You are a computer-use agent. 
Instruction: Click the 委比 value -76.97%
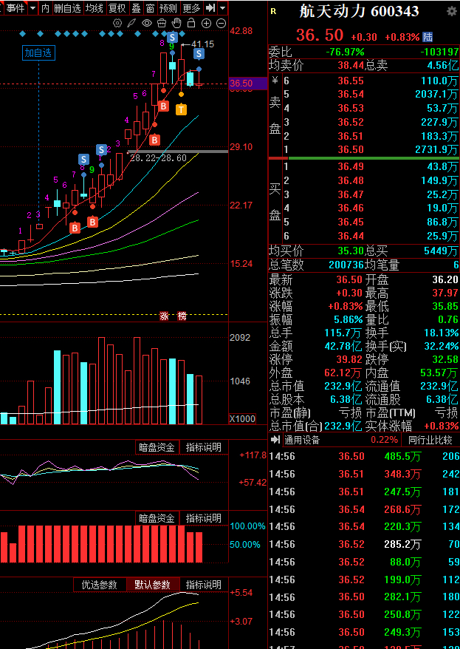coord(345,52)
